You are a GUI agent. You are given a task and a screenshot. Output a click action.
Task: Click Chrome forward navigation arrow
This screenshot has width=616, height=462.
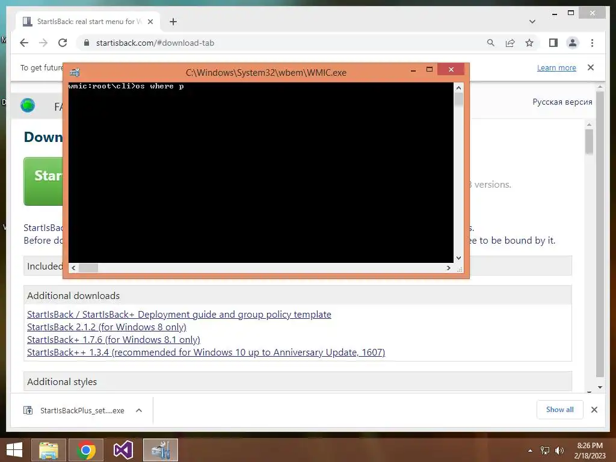(x=43, y=43)
